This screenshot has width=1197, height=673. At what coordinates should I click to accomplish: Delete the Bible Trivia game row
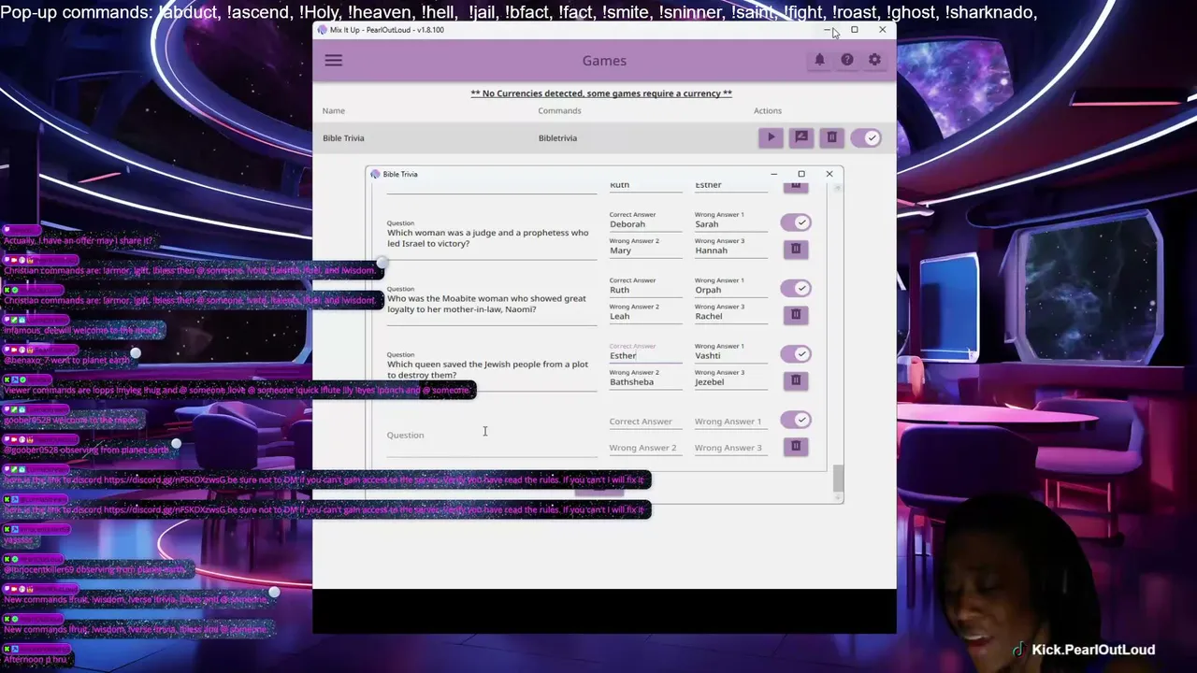831,137
